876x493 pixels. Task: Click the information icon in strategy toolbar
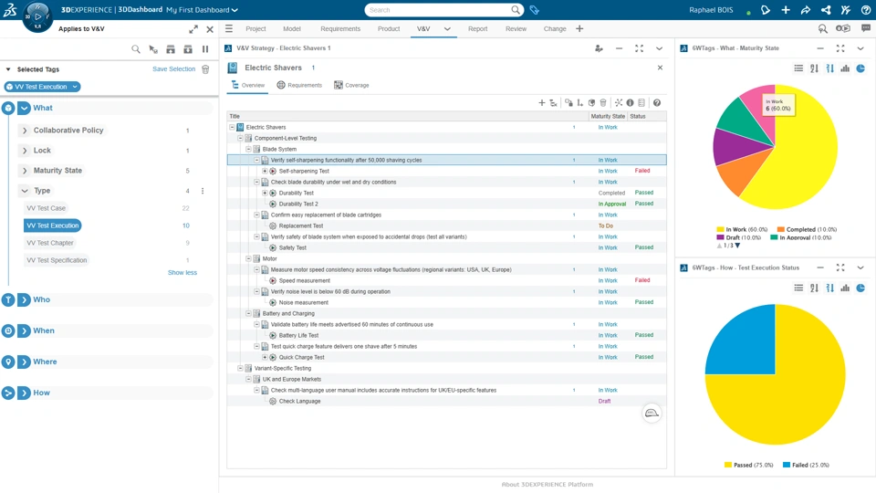630,102
